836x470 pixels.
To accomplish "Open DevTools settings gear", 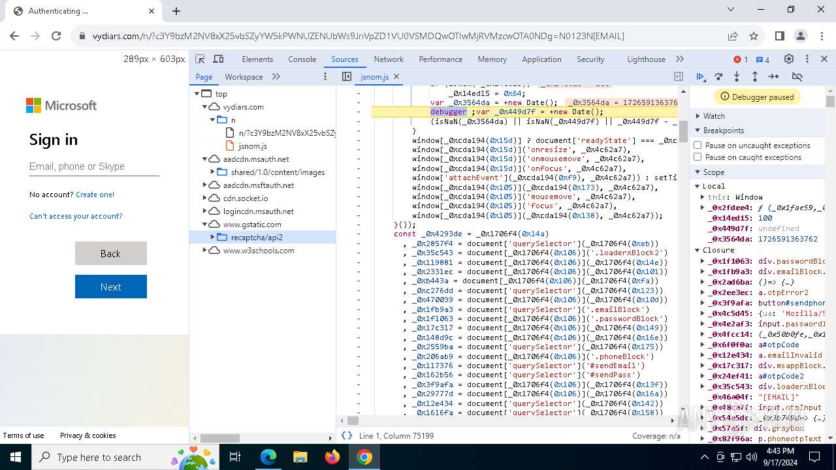I will click(x=789, y=59).
